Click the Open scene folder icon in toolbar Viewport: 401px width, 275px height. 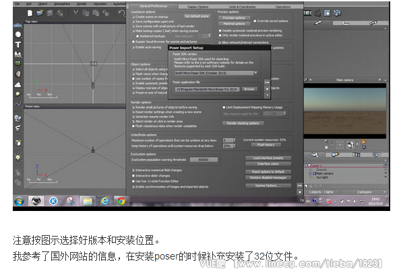[x=40, y=13]
